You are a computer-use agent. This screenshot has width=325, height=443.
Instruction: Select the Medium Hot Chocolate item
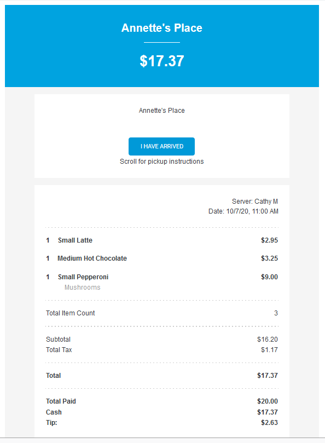click(91, 258)
